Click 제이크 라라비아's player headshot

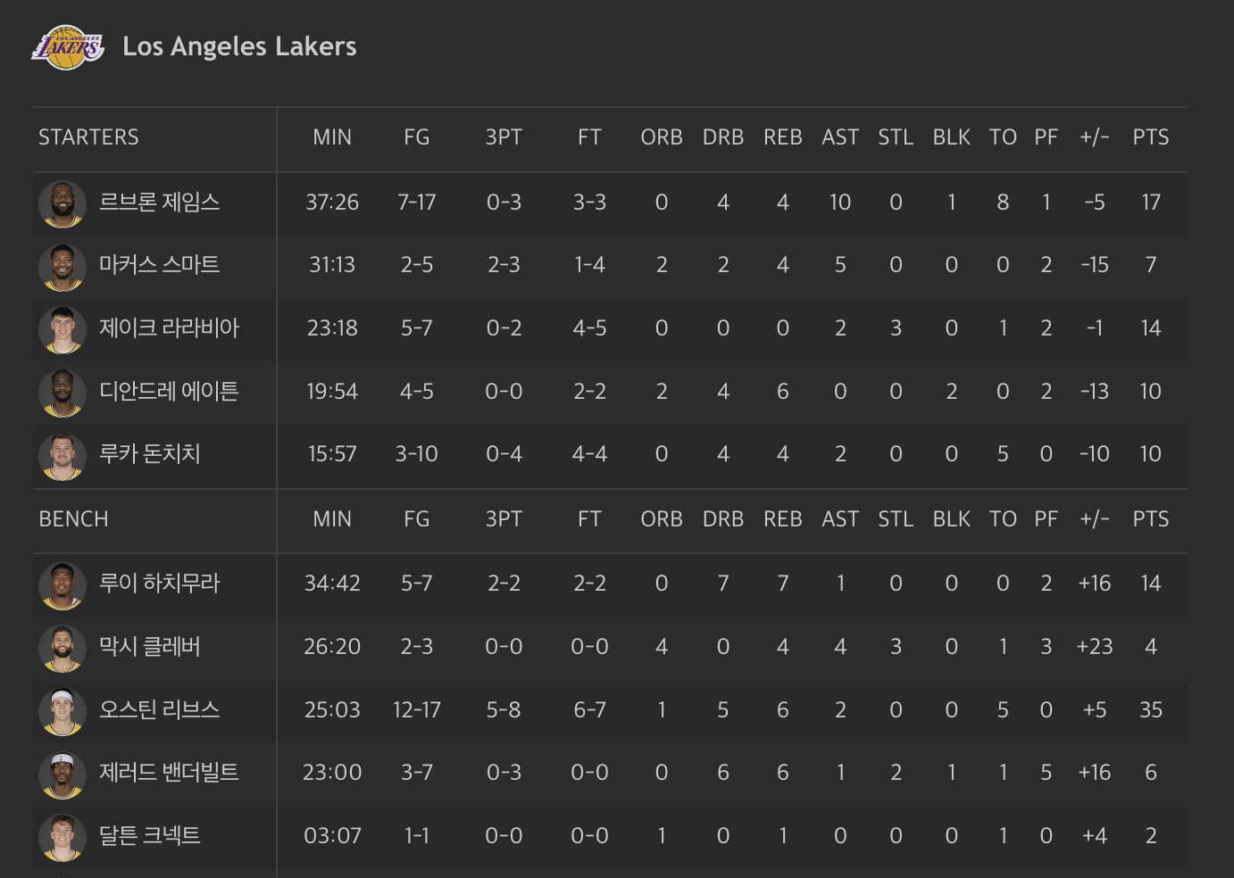[x=63, y=329]
